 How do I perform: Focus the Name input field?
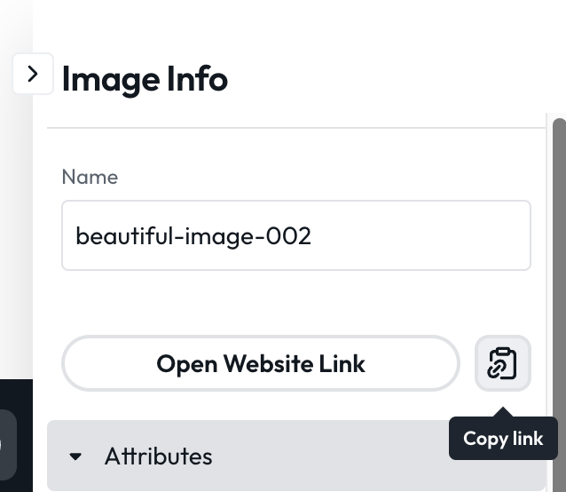[296, 235]
